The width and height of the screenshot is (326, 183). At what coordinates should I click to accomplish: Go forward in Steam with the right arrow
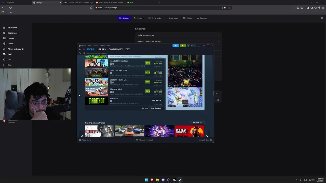click(x=84, y=49)
